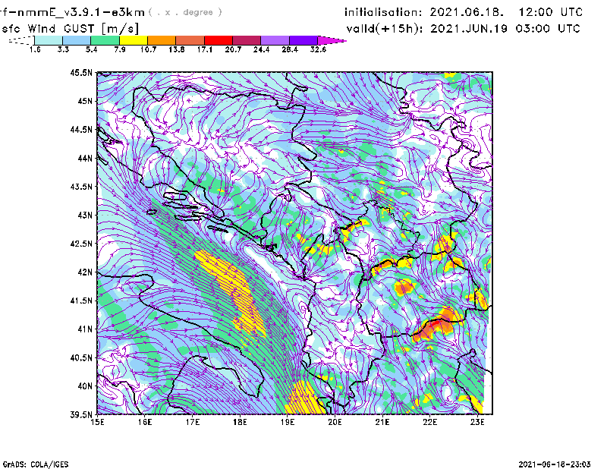Click the crimson 20.7–24.4 legend swatch
Screen dimensions: 607x469
[x=247, y=40]
